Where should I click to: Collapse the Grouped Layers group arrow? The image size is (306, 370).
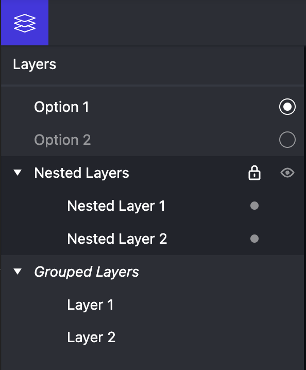pyautogui.click(x=18, y=272)
